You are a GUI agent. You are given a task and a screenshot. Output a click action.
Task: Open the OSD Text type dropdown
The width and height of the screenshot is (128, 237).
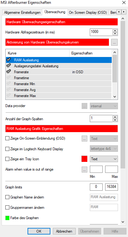click(104, 139)
